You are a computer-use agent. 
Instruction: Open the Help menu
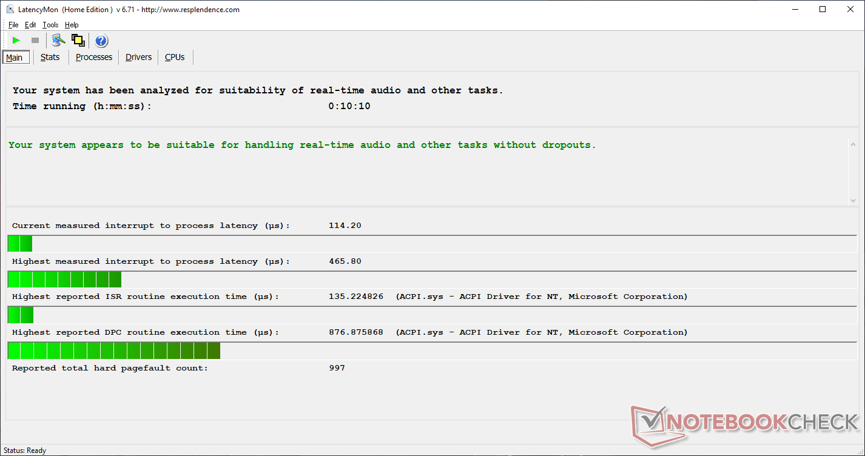[x=72, y=25]
